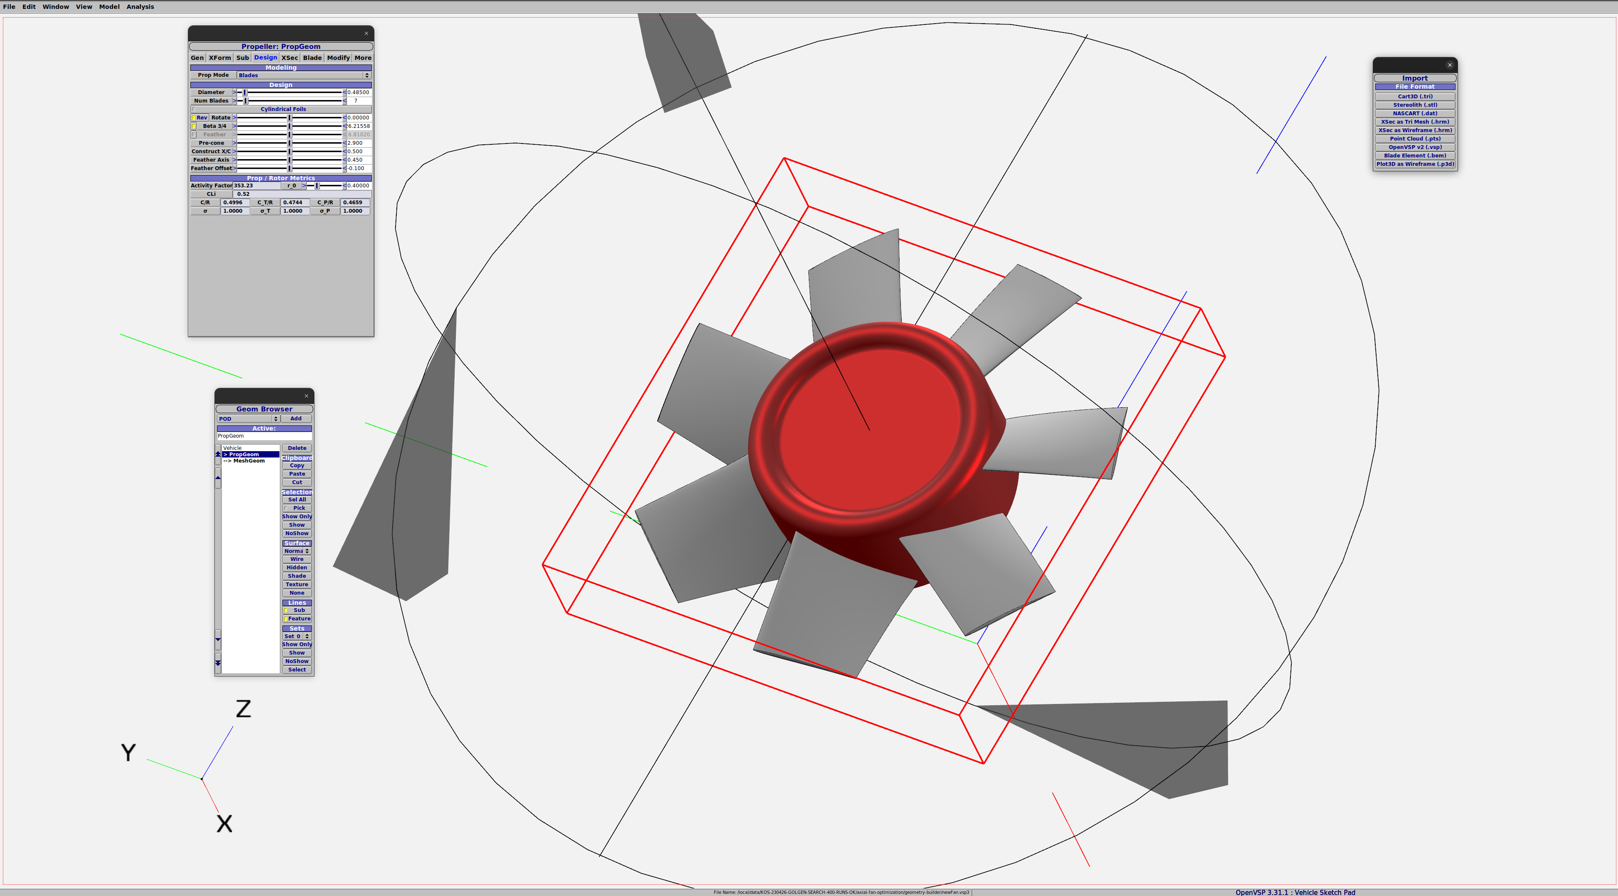The image size is (1618, 896).
Task: Click left arrow of Diameter slider
Action: click(234, 92)
